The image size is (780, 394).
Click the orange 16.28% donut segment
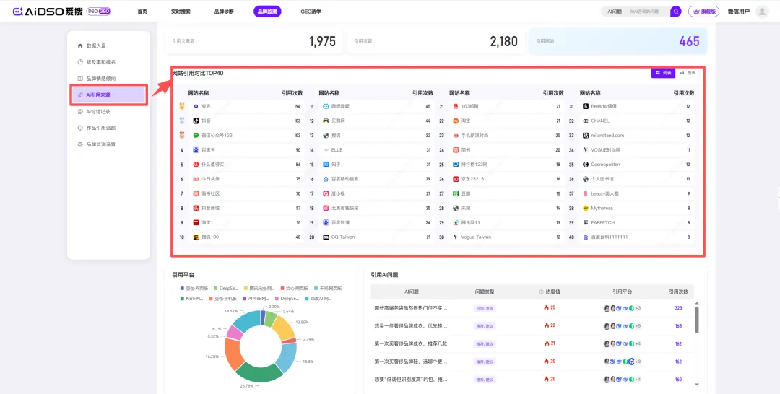click(x=233, y=354)
